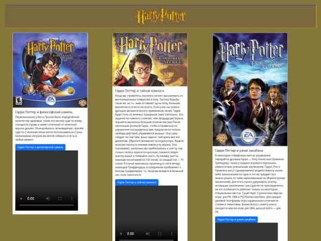This screenshot has width=321, height=241.
Task: Click the Harry Potter header logo
Action: click(x=160, y=16)
